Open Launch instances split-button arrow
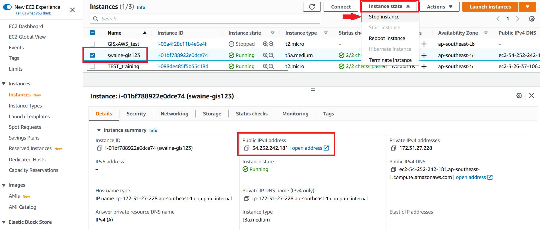This screenshot has height=230, width=540. pos(527,7)
